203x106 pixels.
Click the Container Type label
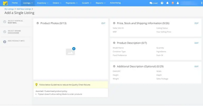click(119, 52)
